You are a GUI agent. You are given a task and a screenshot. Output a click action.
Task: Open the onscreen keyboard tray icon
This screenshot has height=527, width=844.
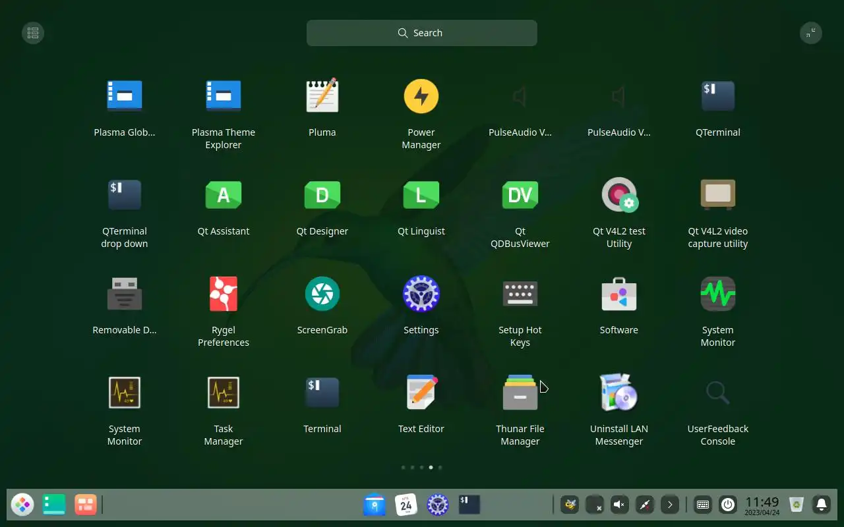703,505
